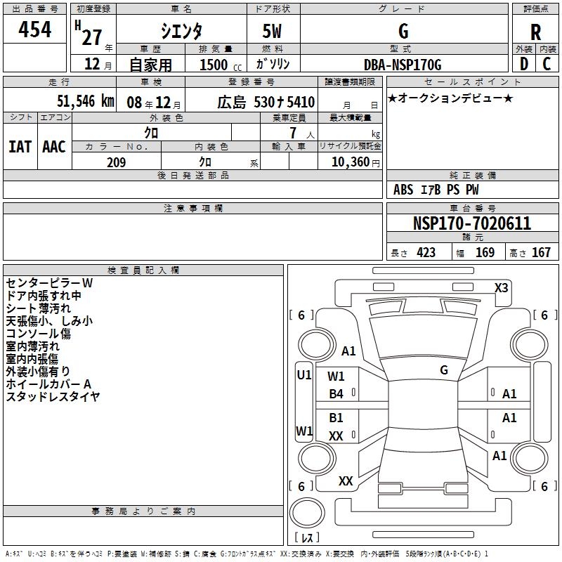Click sales point ★オークションデビュー★
The image size is (562, 562).
click(450, 98)
